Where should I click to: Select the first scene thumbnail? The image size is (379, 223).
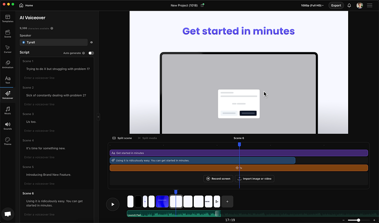pos(130,201)
